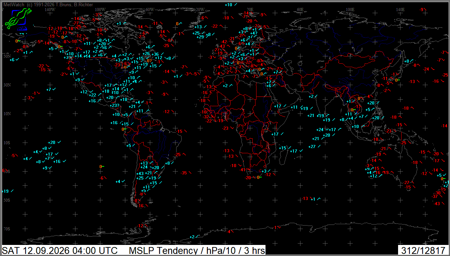The image size is (450, 256).
Task: Click the check-mark symbol next to +27 in the Indian Ocean
Action: 319,147
